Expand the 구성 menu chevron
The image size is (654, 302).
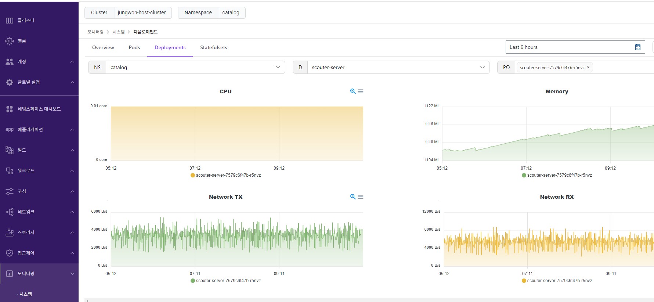72,191
